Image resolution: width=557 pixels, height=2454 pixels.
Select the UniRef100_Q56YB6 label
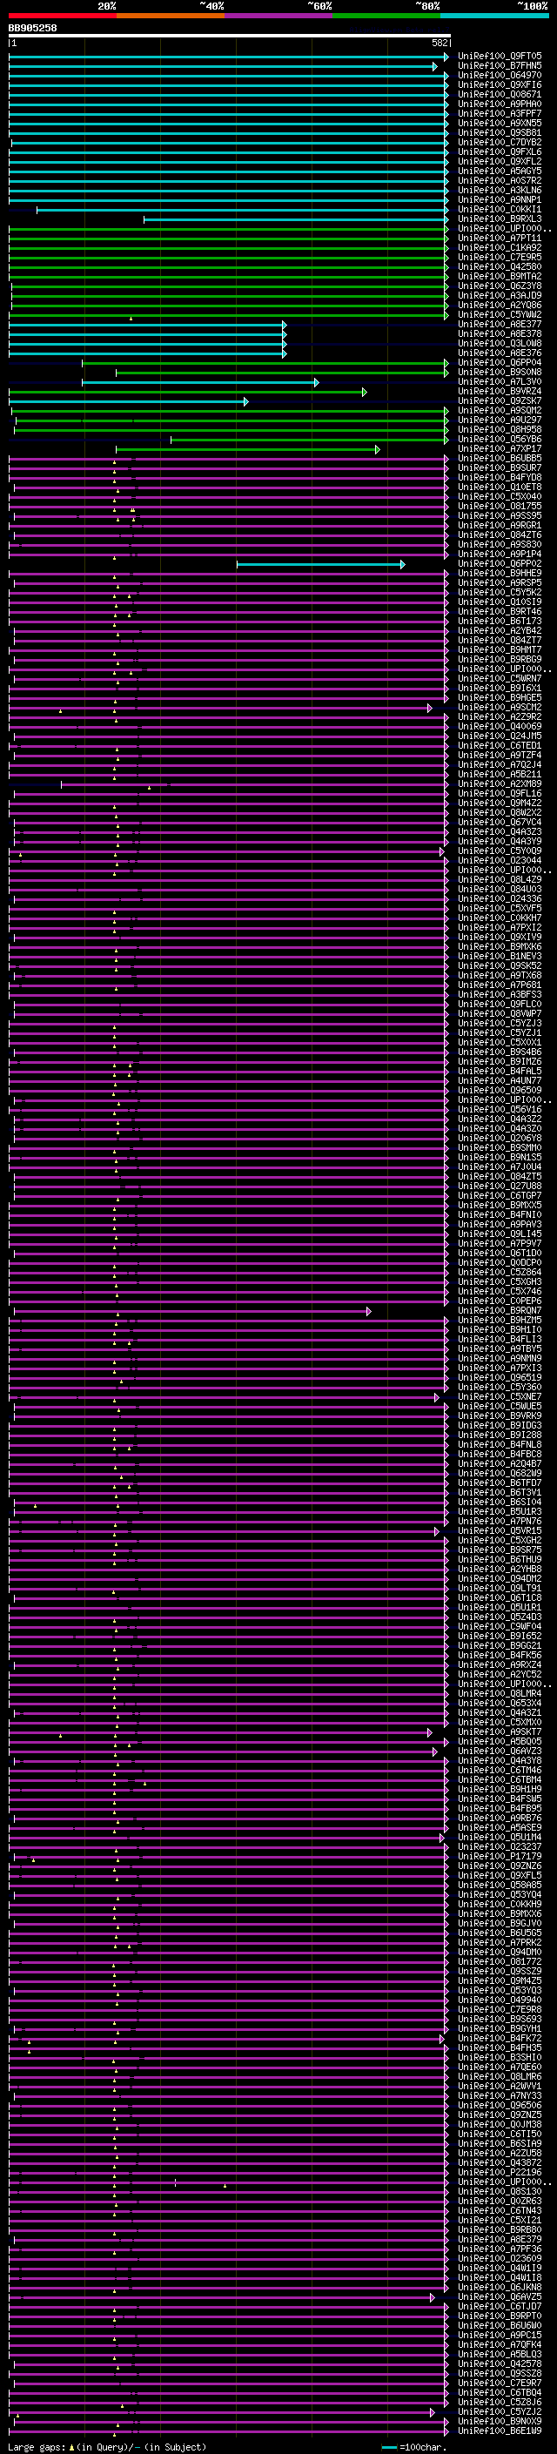click(x=500, y=439)
